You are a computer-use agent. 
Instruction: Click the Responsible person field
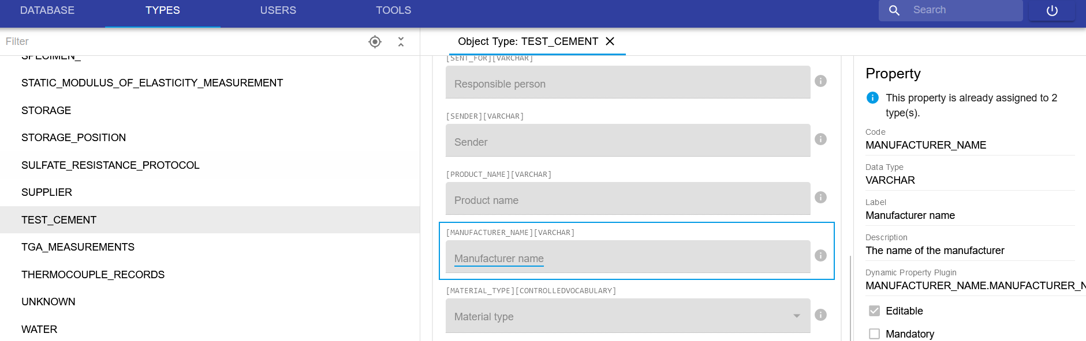(x=628, y=82)
